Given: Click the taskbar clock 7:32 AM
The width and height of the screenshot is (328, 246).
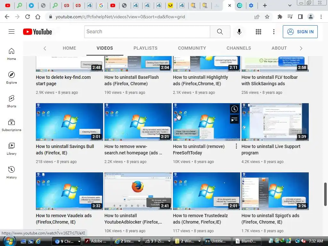Looking at the screenshot, I should (316, 241).
